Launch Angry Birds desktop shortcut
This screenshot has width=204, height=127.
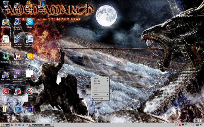[x=18, y=93]
